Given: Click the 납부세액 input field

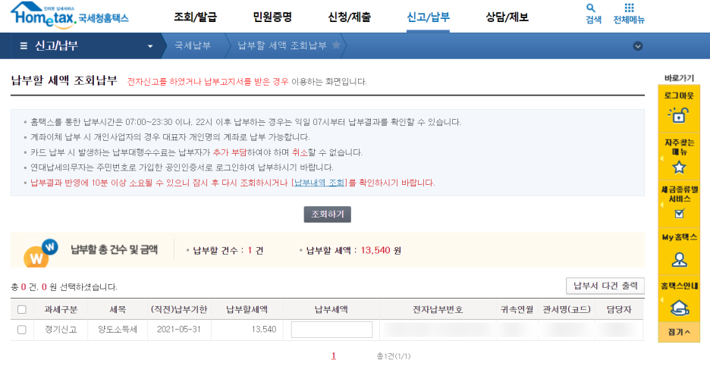Looking at the screenshot, I should click(x=331, y=330).
